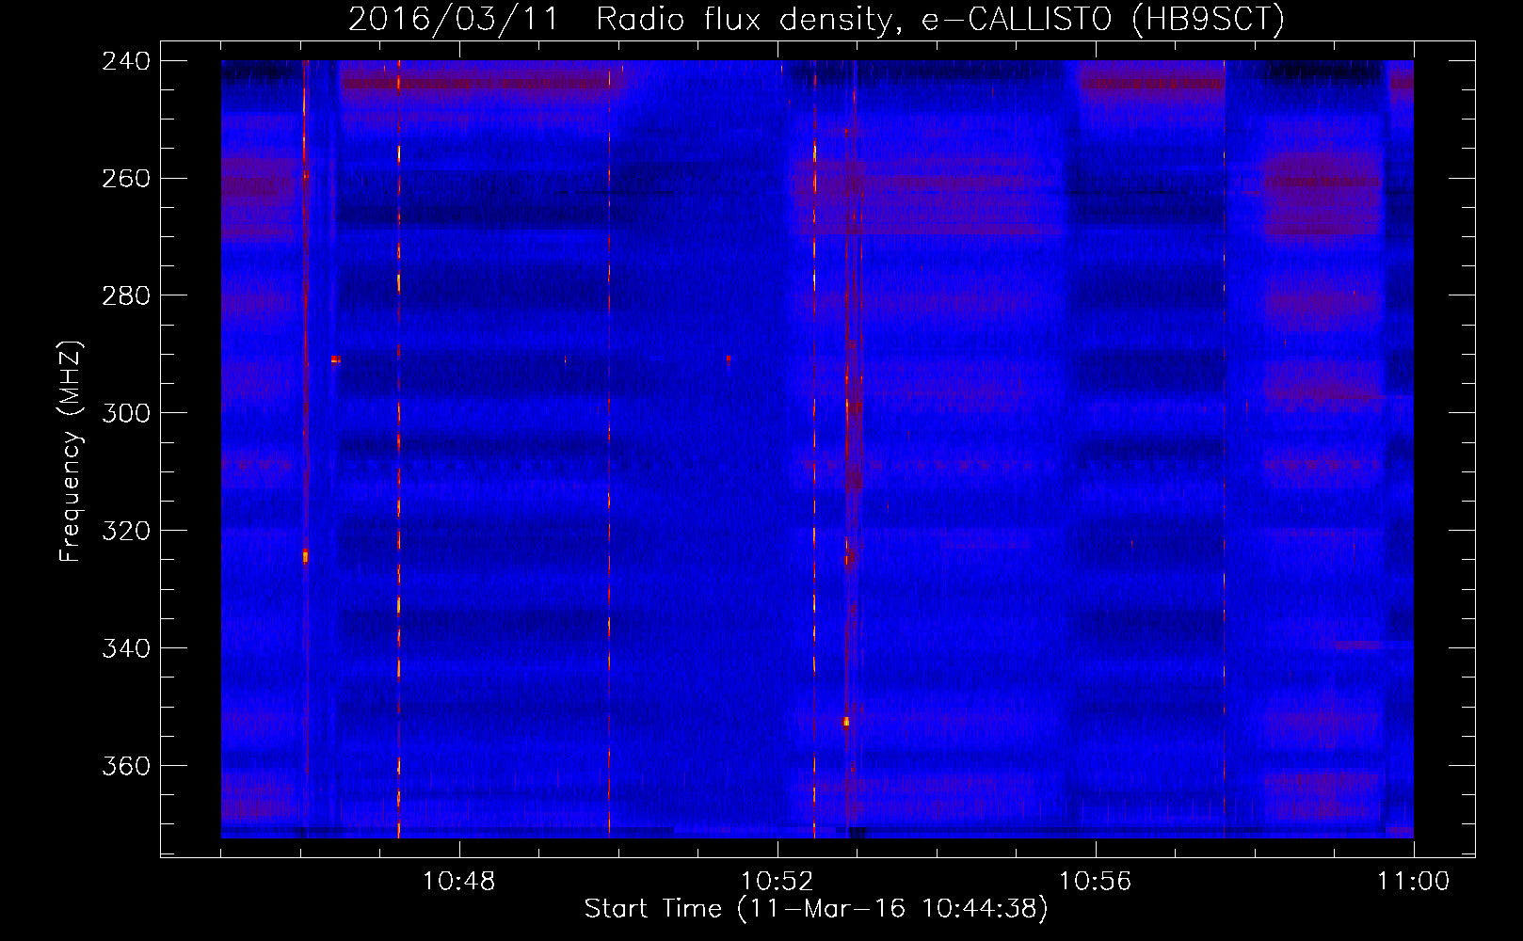Click the "Frequency (MHZ)" axis label
The width and height of the screenshot is (1523, 941).
[x=71, y=451]
